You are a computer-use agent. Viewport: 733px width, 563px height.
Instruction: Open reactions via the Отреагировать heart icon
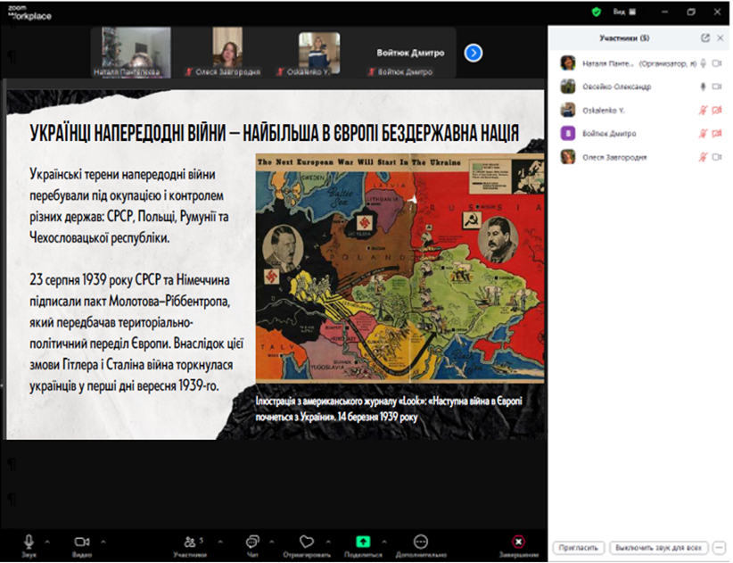tap(307, 542)
